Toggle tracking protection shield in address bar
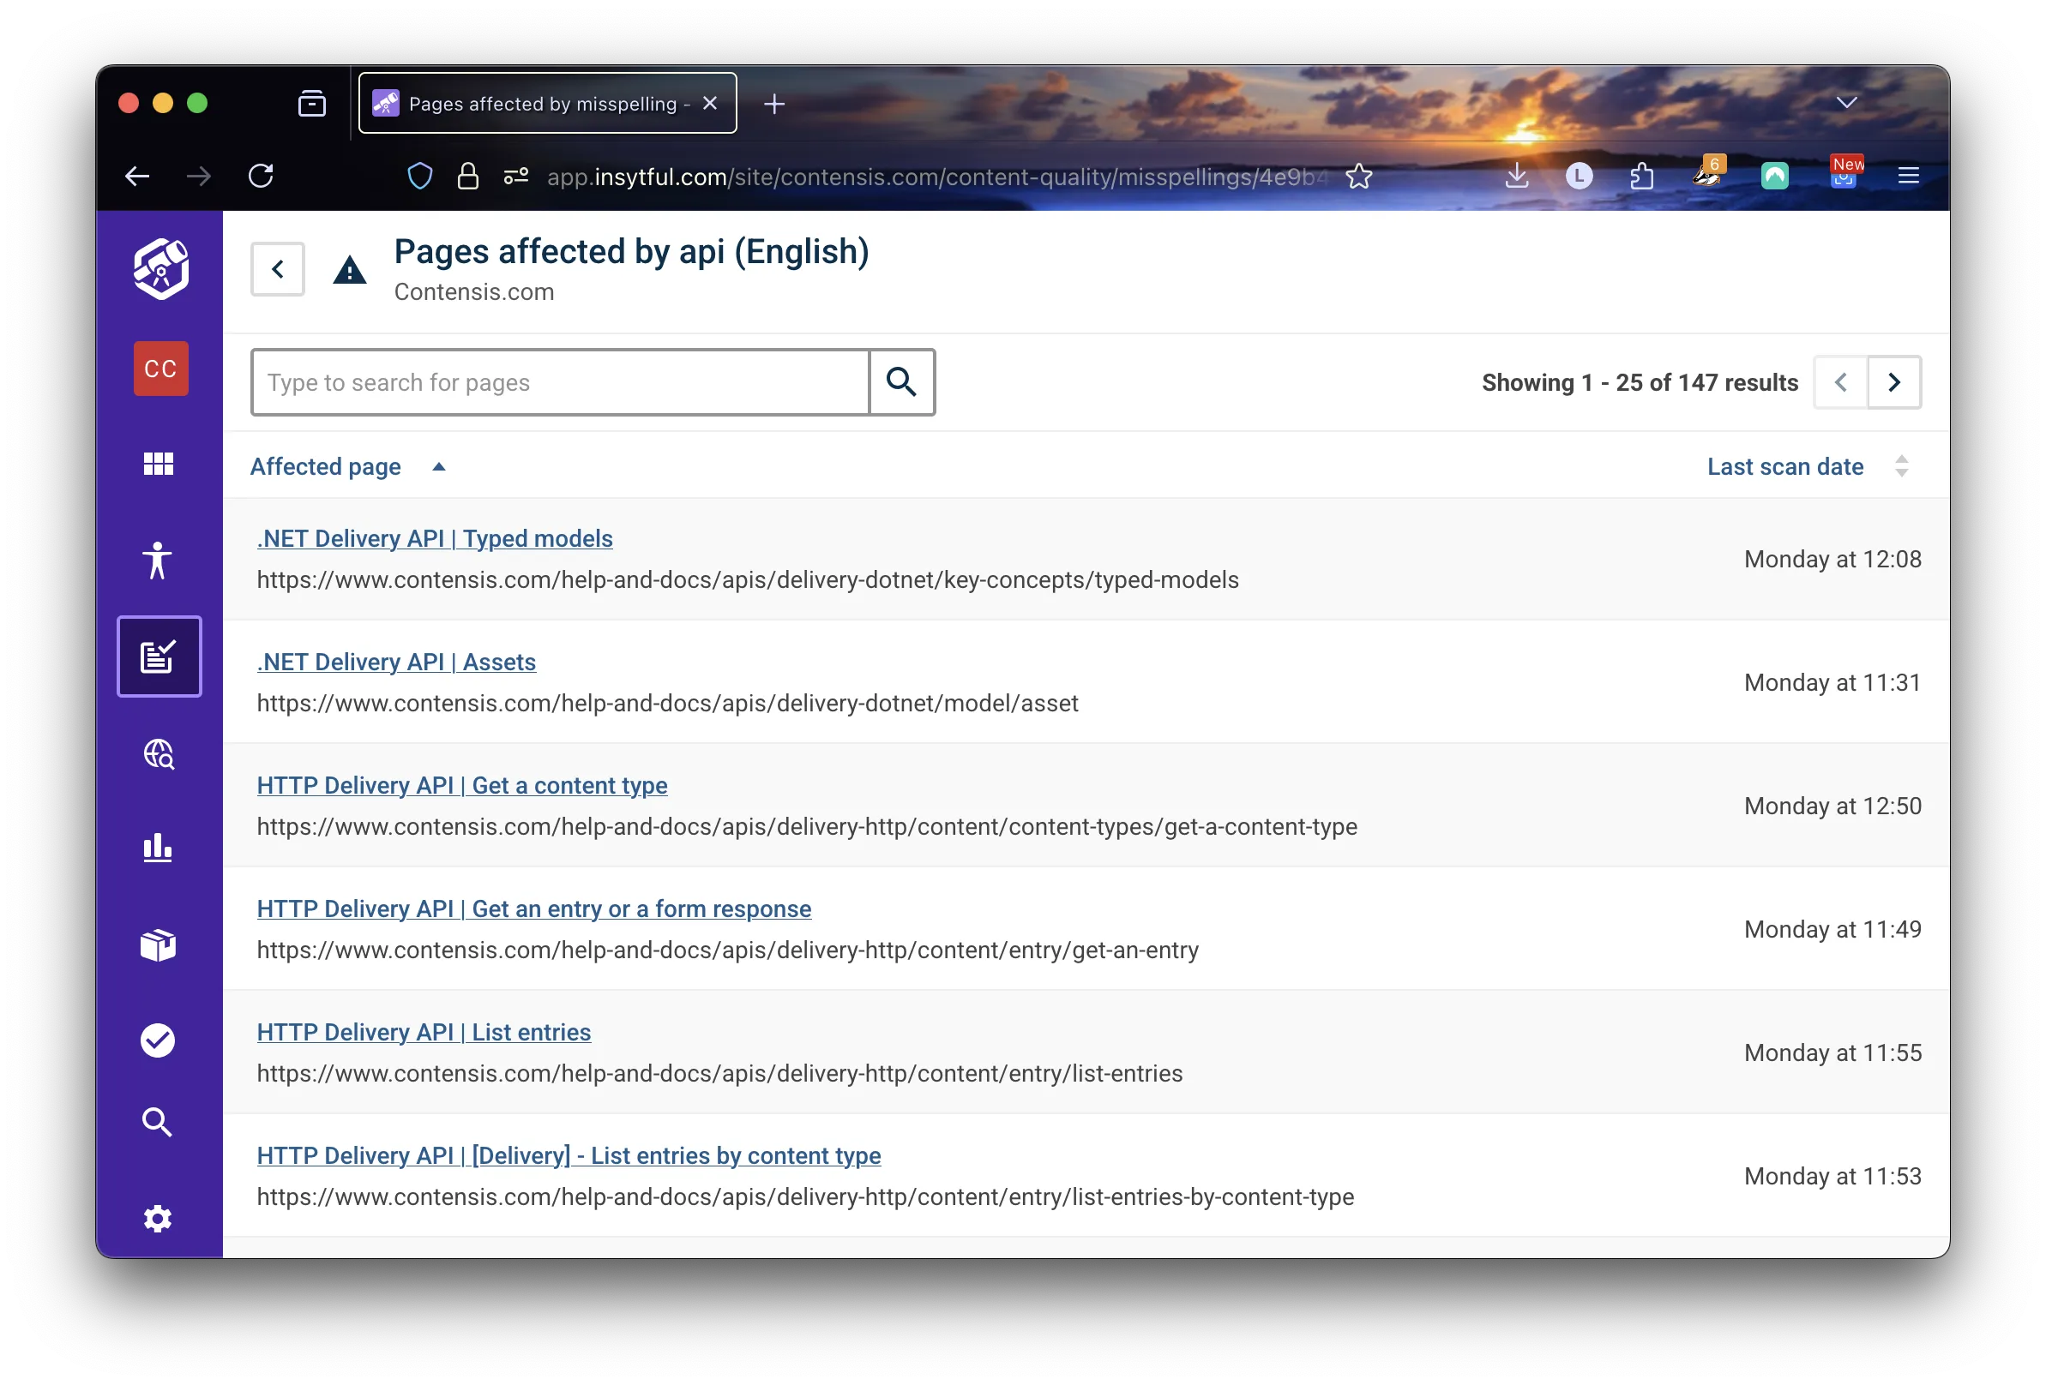 [420, 176]
